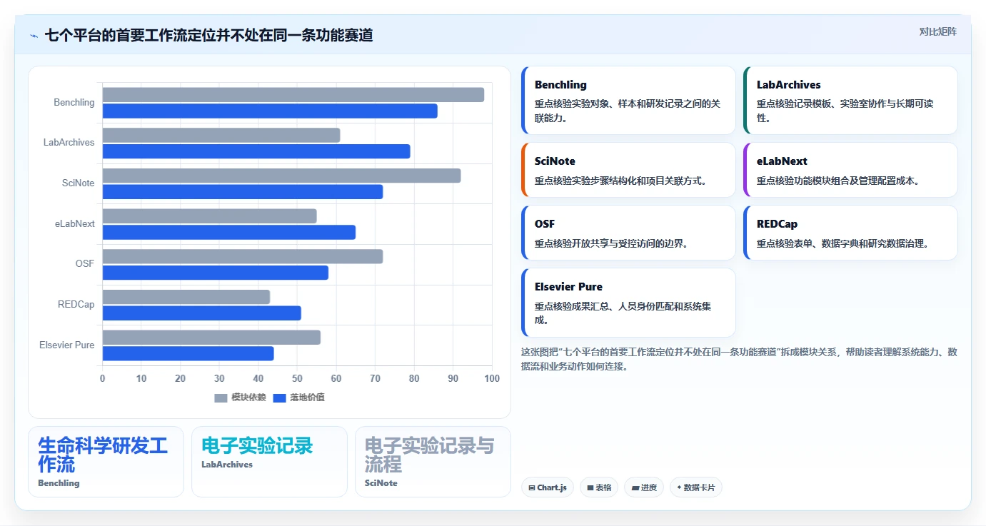The width and height of the screenshot is (986, 526).
Task: Select the 数据卡片 tag chip
Action: click(x=696, y=488)
